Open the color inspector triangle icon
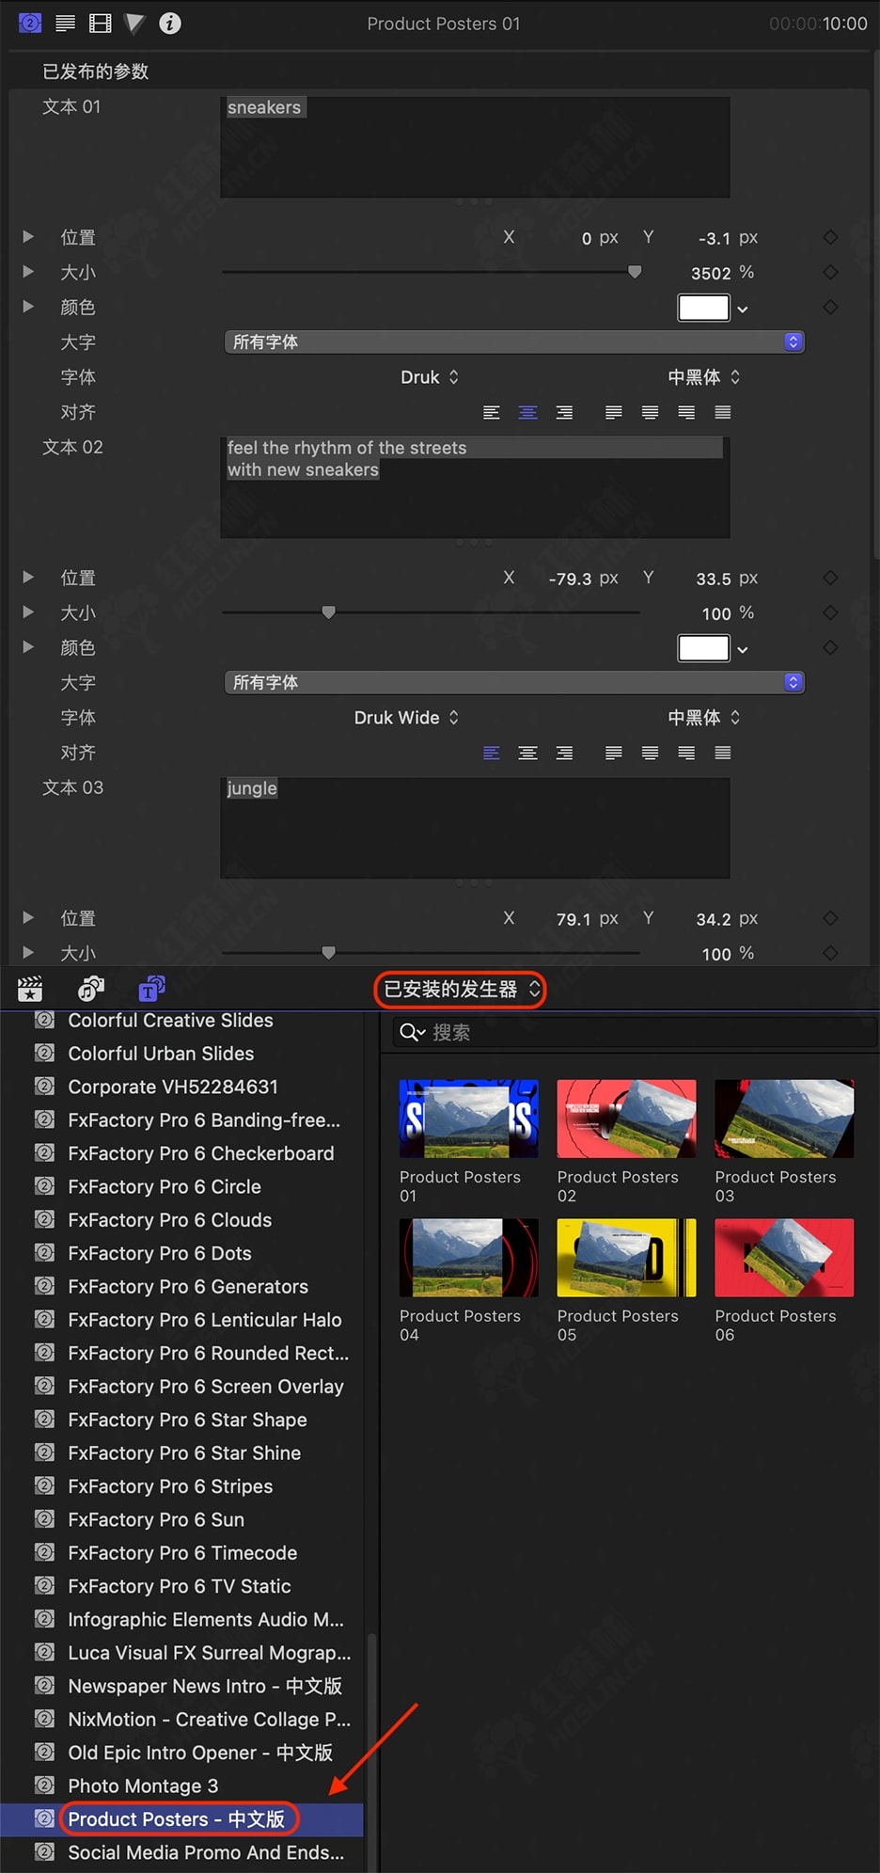880x1873 pixels. [134, 23]
